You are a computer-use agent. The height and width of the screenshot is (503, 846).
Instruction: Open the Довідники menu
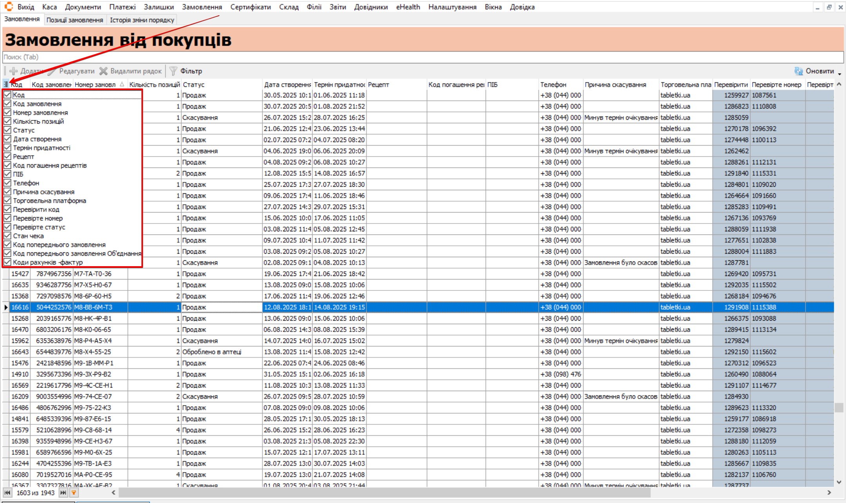coord(370,7)
